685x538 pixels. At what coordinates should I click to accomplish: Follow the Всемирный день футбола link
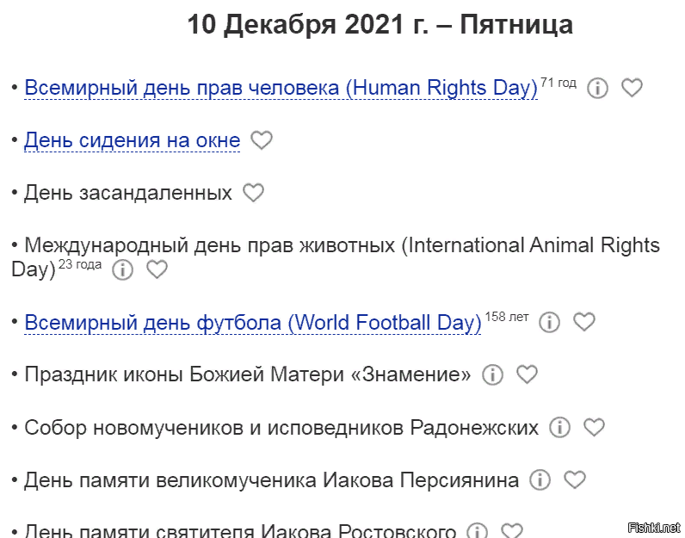[x=252, y=323]
